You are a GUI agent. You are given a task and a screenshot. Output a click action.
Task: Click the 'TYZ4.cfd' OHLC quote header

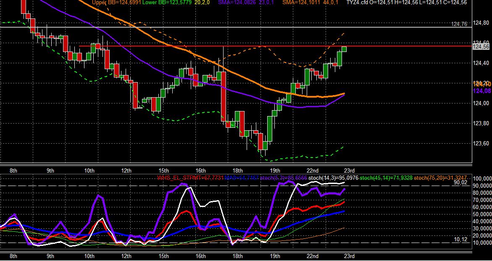point(406,3)
